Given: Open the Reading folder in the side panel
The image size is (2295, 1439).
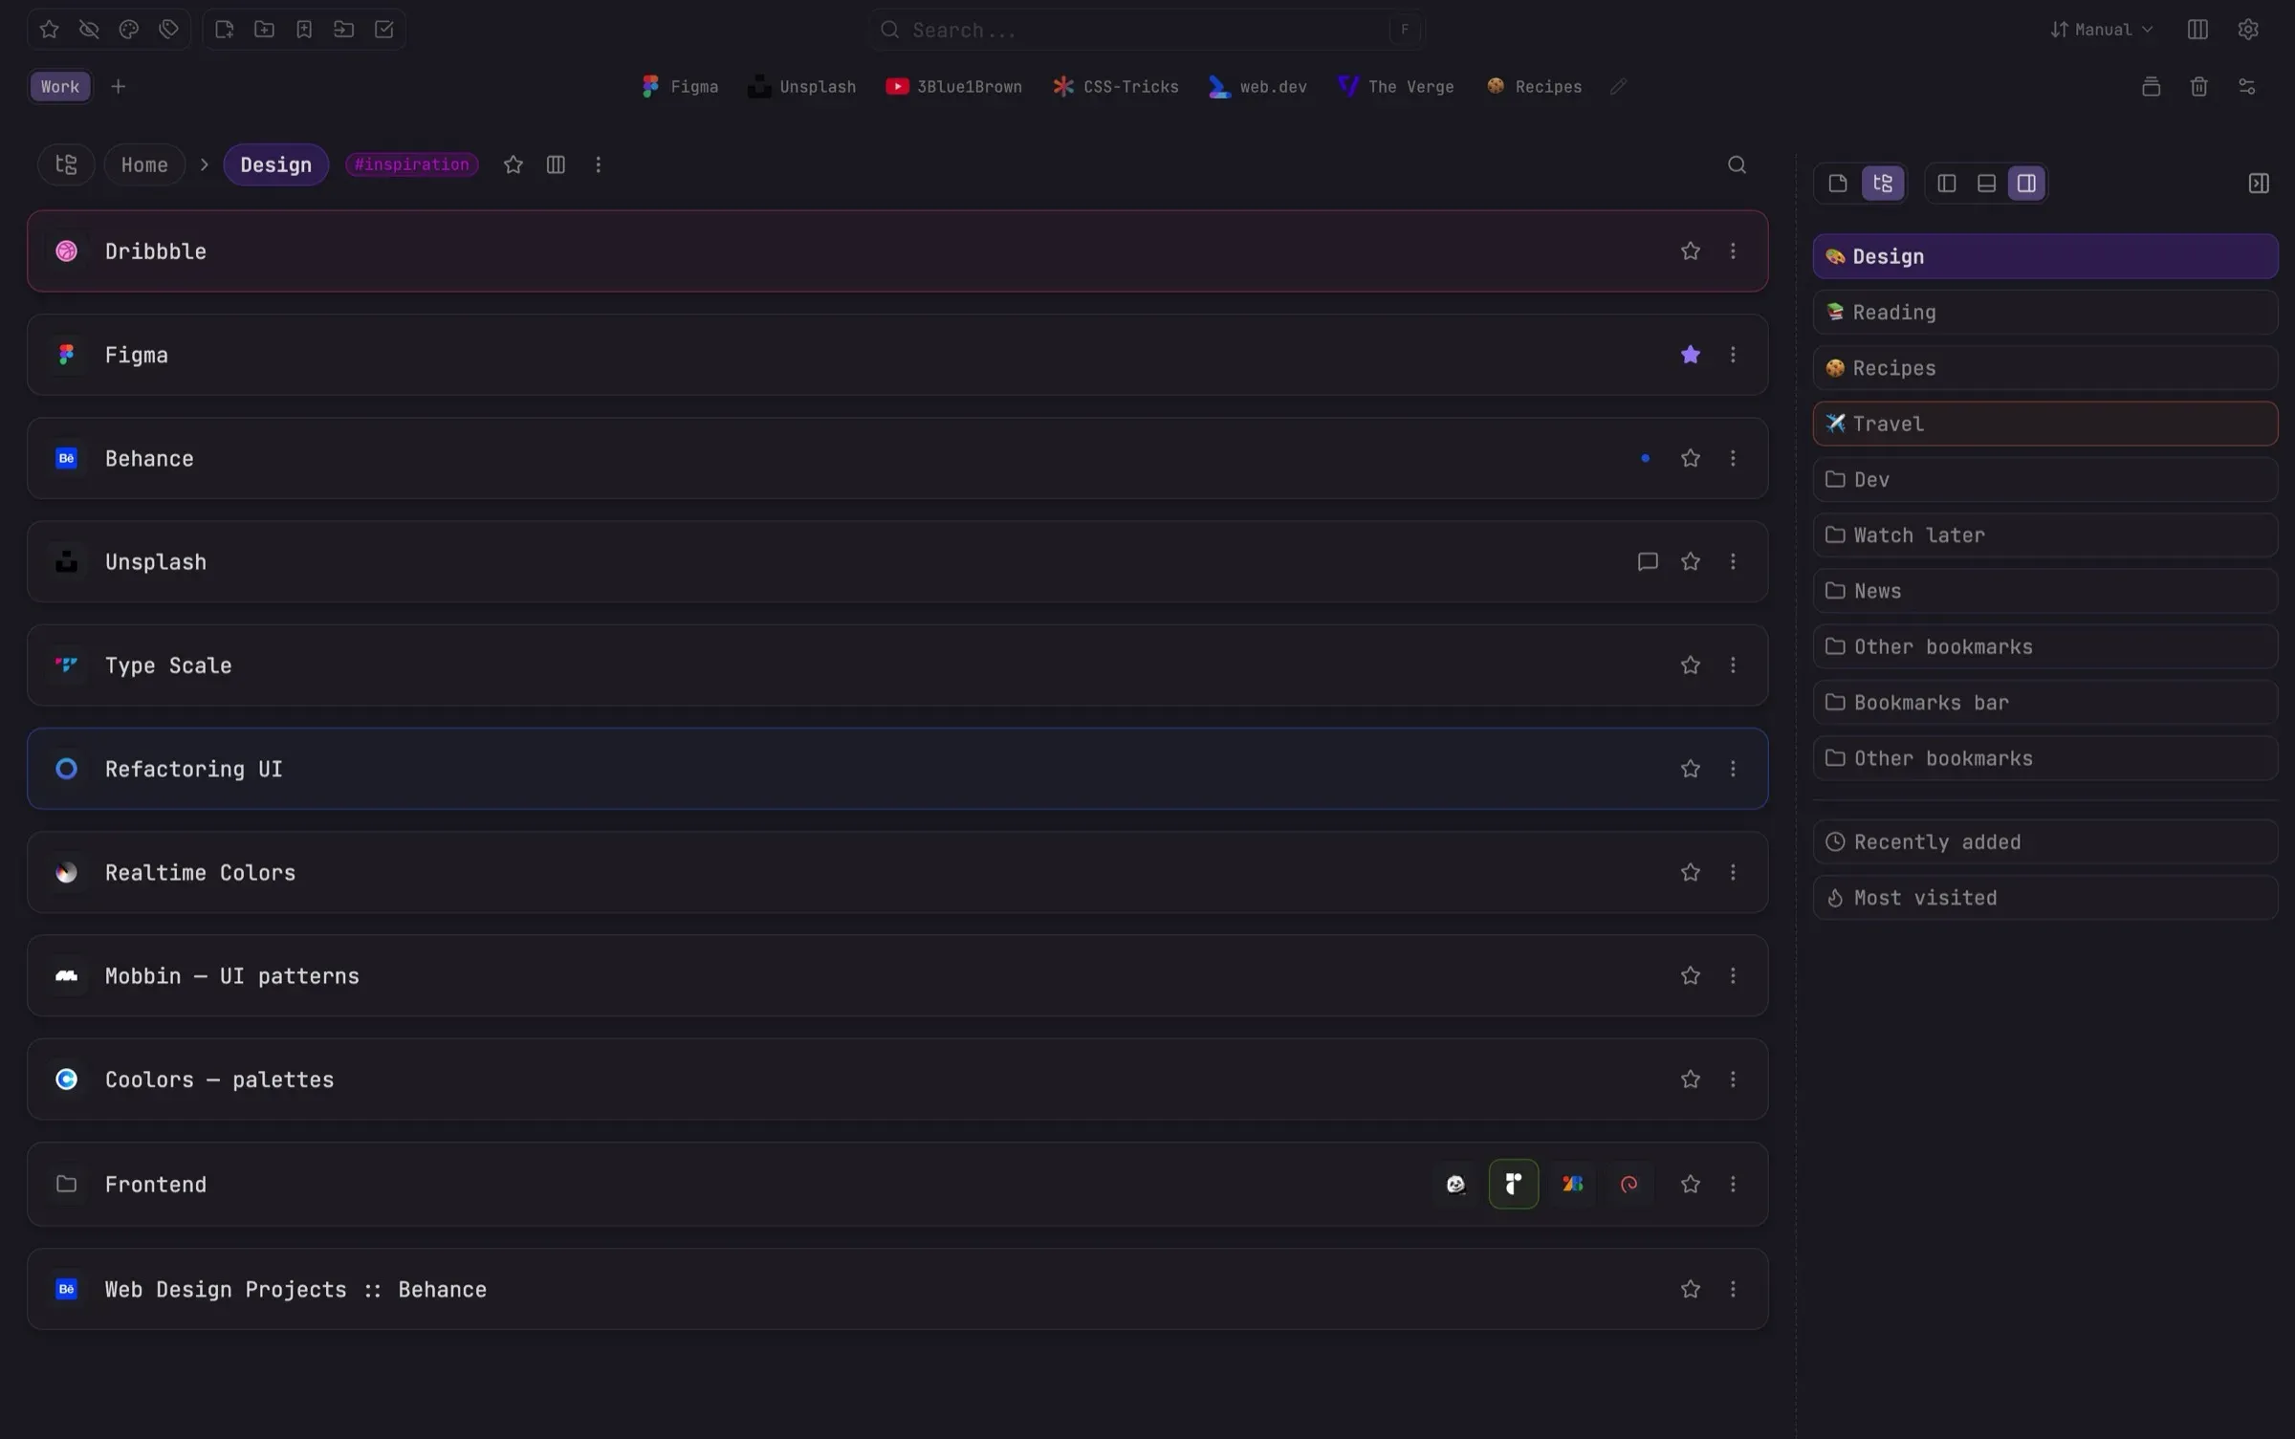Looking at the screenshot, I should point(2045,313).
